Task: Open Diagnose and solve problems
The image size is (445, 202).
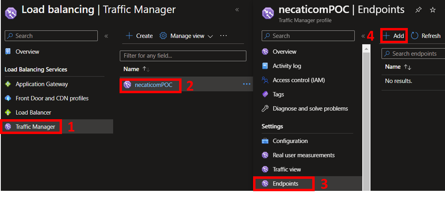Action: pos(310,108)
